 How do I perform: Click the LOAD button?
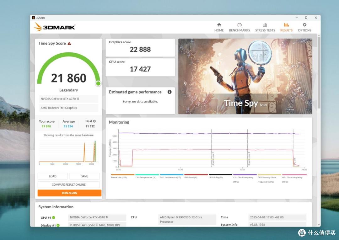pos(52,176)
